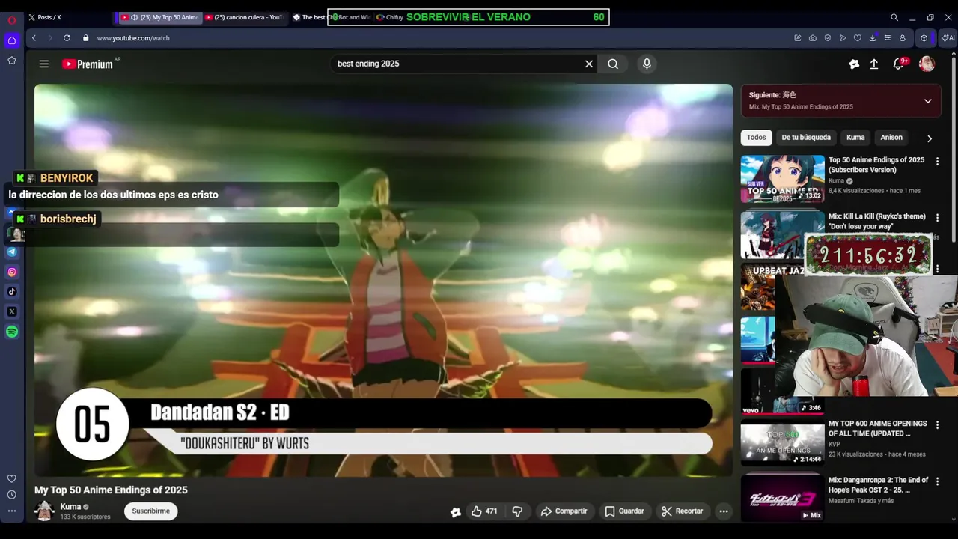The height and width of the screenshot is (539, 958).
Task: Open Easy Setup sliders icon
Action: 888,38
